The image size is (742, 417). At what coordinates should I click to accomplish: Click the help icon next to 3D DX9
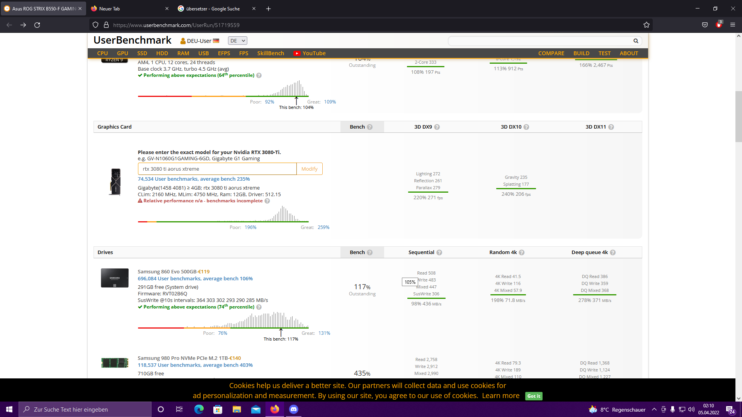click(437, 127)
